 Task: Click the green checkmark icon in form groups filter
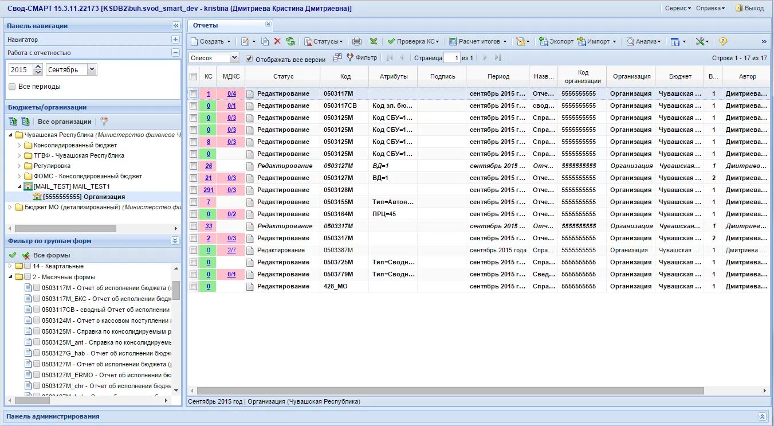tap(13, 255)
